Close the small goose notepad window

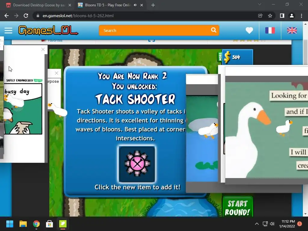(x=57, y=73)
